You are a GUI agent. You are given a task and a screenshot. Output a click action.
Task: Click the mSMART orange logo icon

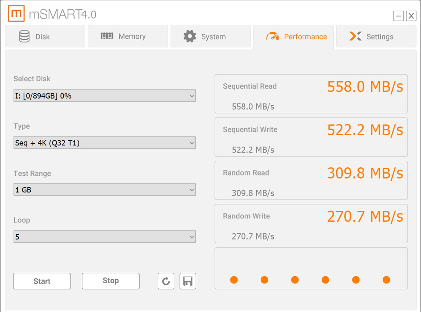[x=16, y=13]
